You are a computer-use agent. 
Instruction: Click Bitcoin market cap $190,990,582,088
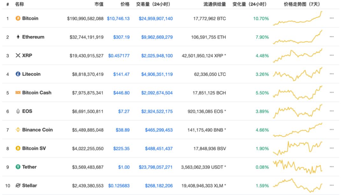(85, 19)
